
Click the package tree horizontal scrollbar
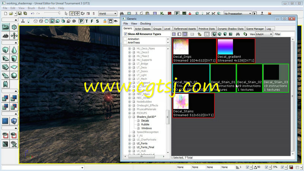tap(144, 156)
